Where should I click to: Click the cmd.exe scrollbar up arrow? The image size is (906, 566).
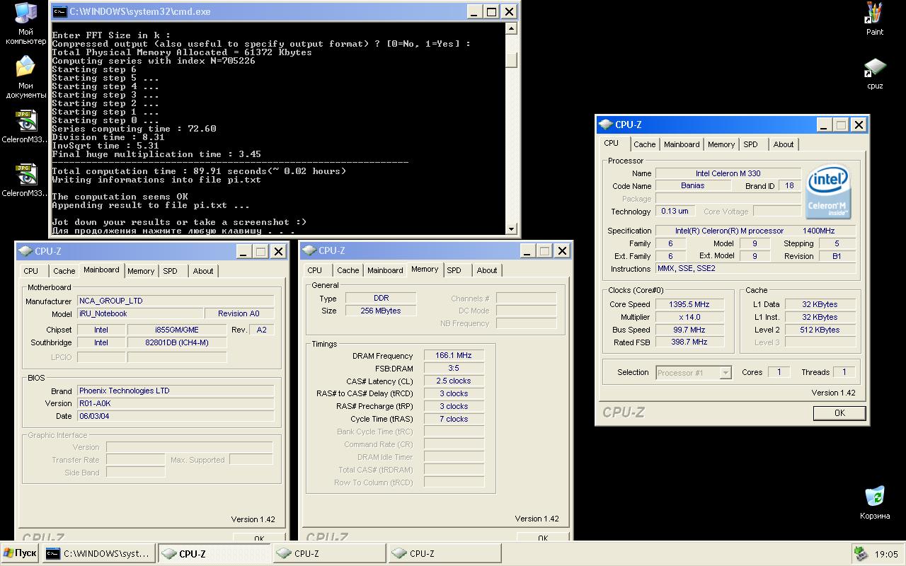click(511, 28)
